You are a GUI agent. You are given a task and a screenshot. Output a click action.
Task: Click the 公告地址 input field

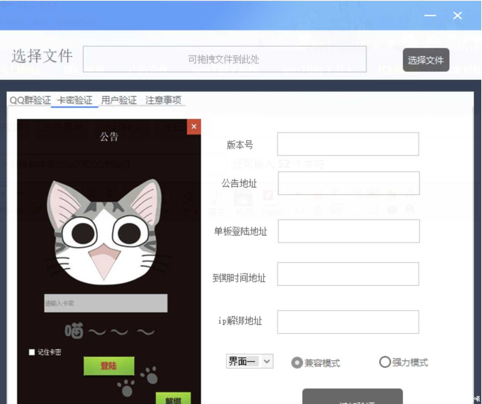point(349,183)
